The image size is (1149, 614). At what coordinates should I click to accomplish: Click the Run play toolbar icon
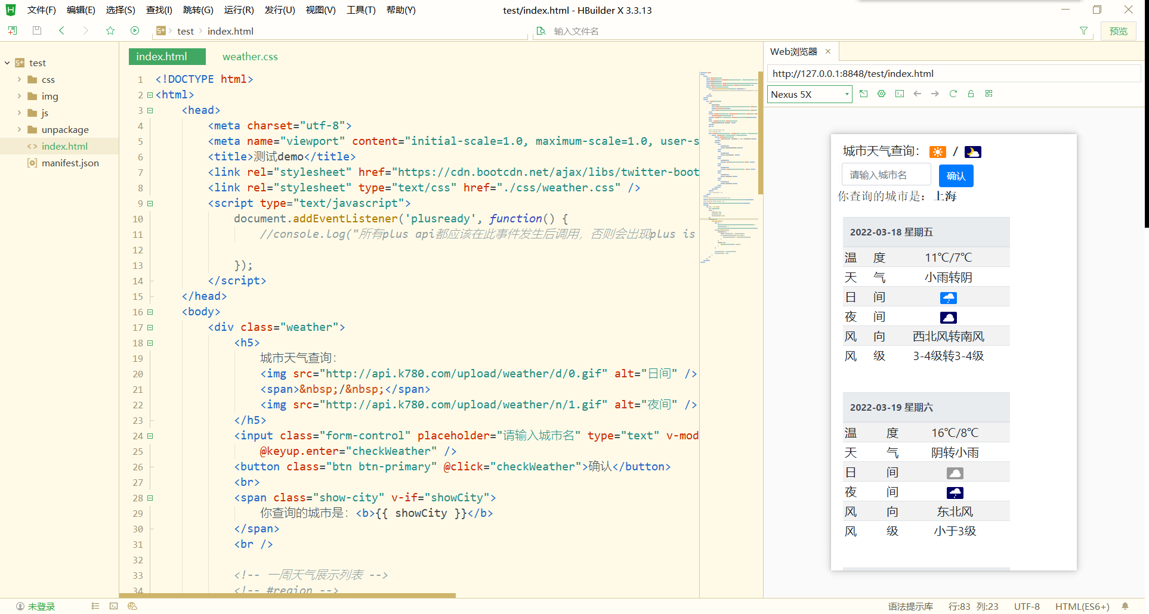pyautogui.click(x=135, y=30)
